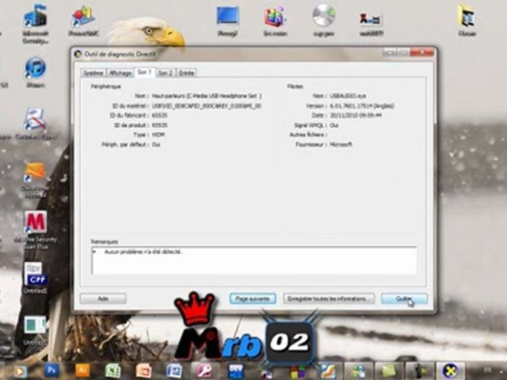Click the driver Version value
Screen dimensions: 507x380
362,106
